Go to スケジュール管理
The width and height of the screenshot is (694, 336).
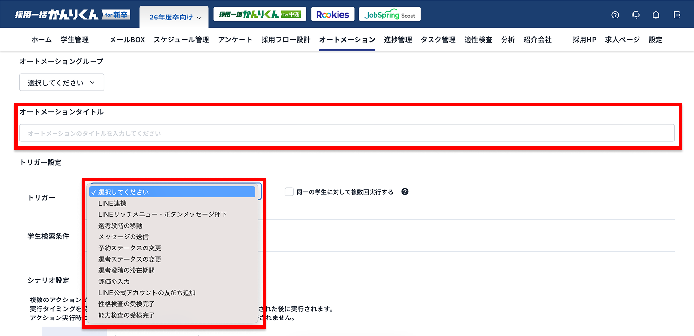click(181, 39)
